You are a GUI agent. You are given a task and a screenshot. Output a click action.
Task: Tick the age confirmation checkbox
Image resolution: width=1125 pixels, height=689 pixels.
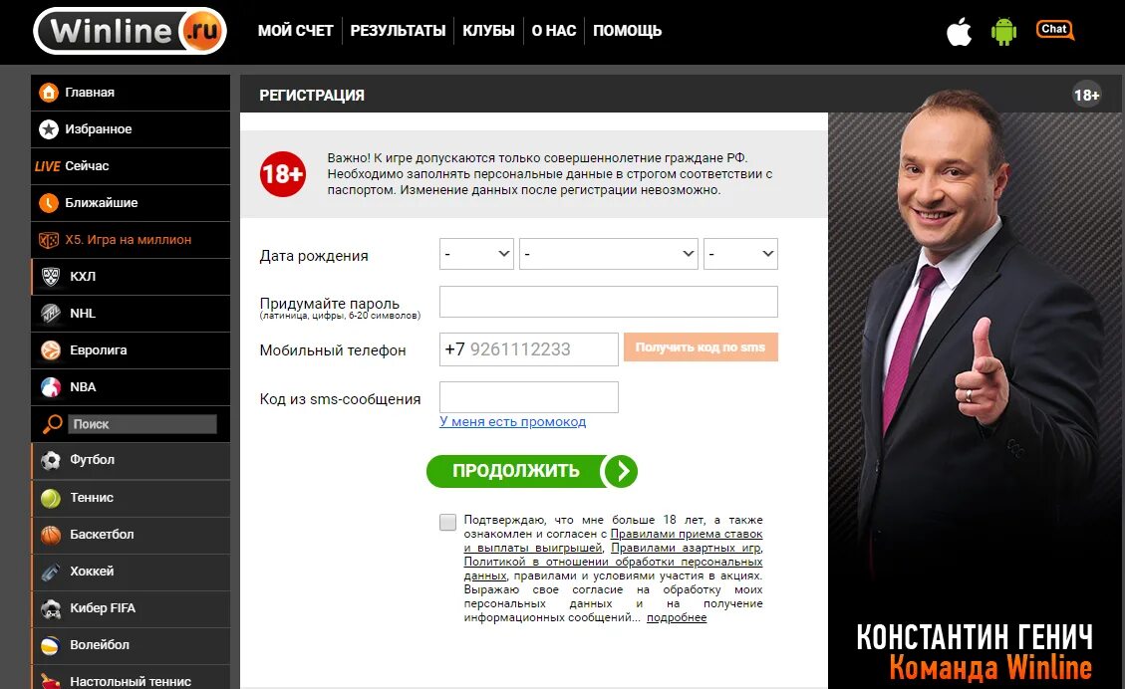[447, 522]
